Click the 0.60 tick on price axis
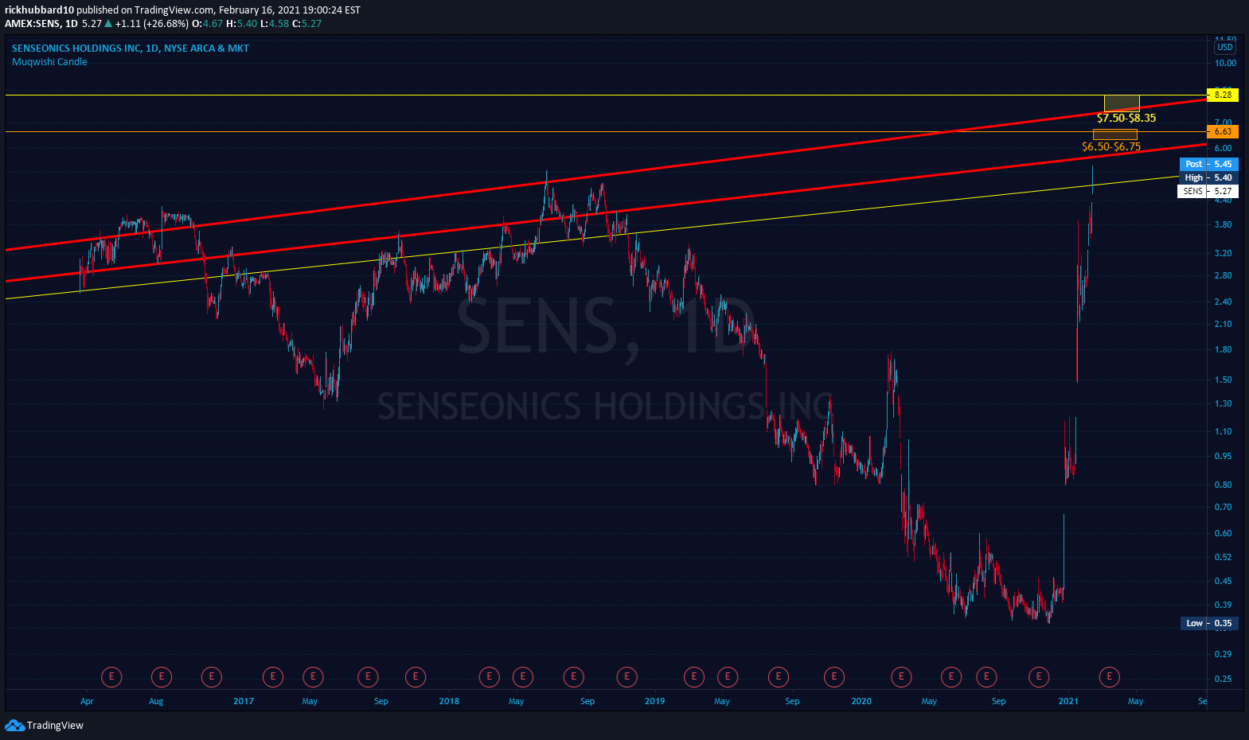The width and height of the screenshot is (1249, 740). pos(1224,533)
